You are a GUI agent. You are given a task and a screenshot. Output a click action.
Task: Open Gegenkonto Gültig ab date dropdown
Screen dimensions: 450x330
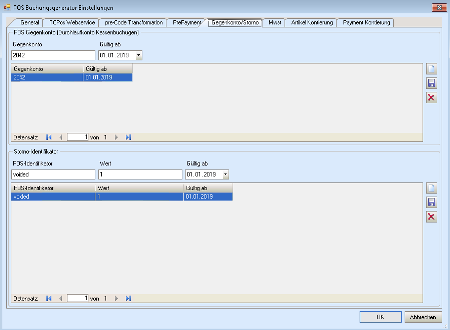tap(139, 55)
